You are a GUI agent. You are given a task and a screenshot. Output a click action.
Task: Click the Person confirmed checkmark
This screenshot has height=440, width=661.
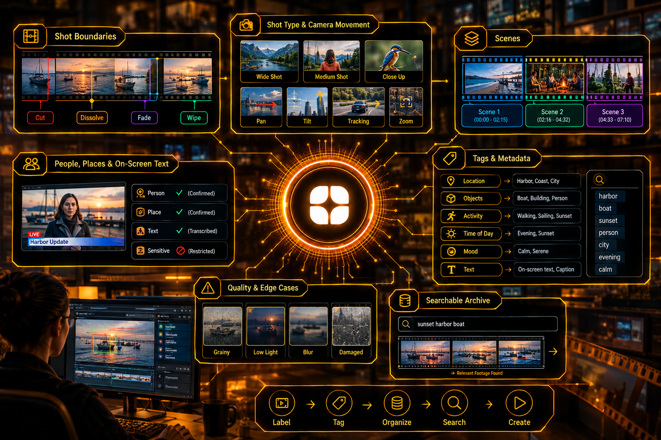click(179, 193)
